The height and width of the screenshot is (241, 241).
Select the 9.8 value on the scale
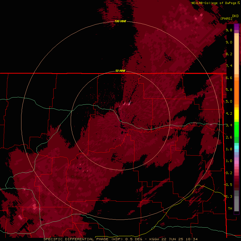pos(229,30)
